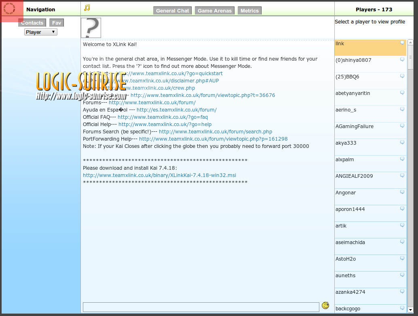
Task: Select player aerino_s
Action: pos(371,114)
